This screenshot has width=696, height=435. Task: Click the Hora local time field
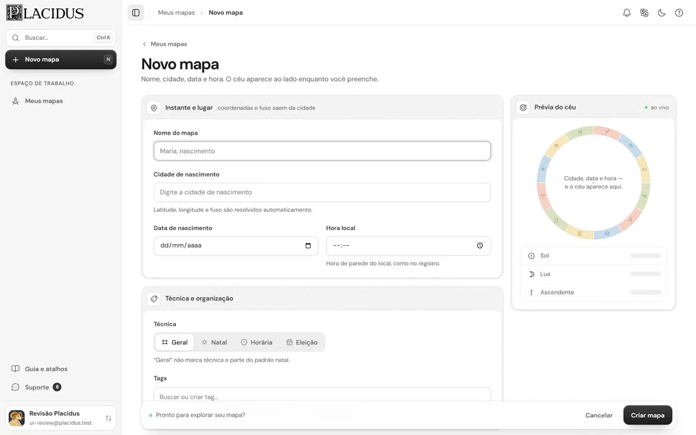click(408, 246)
